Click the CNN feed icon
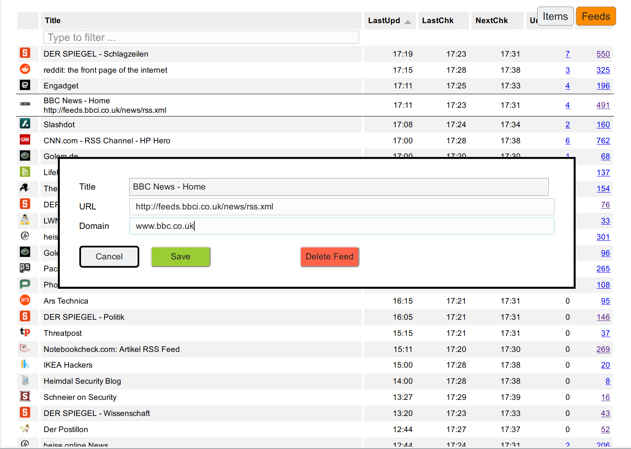The image size is (631, 449). point(25,140)
